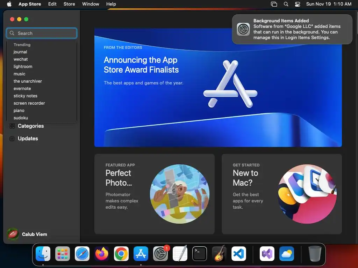The height and width of the screenshot is (268, 358).
Task: Open the Weather cloud app in Dock
Action: pyautogui.click(x=287, y=254)
